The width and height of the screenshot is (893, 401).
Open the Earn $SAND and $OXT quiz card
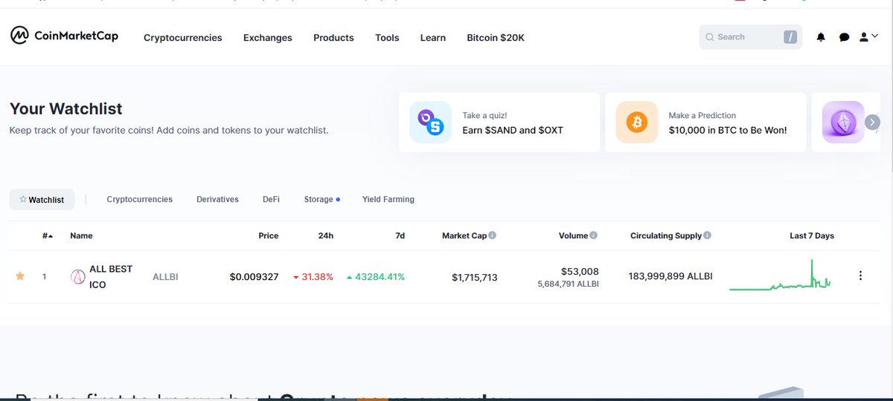pos(499,123)
